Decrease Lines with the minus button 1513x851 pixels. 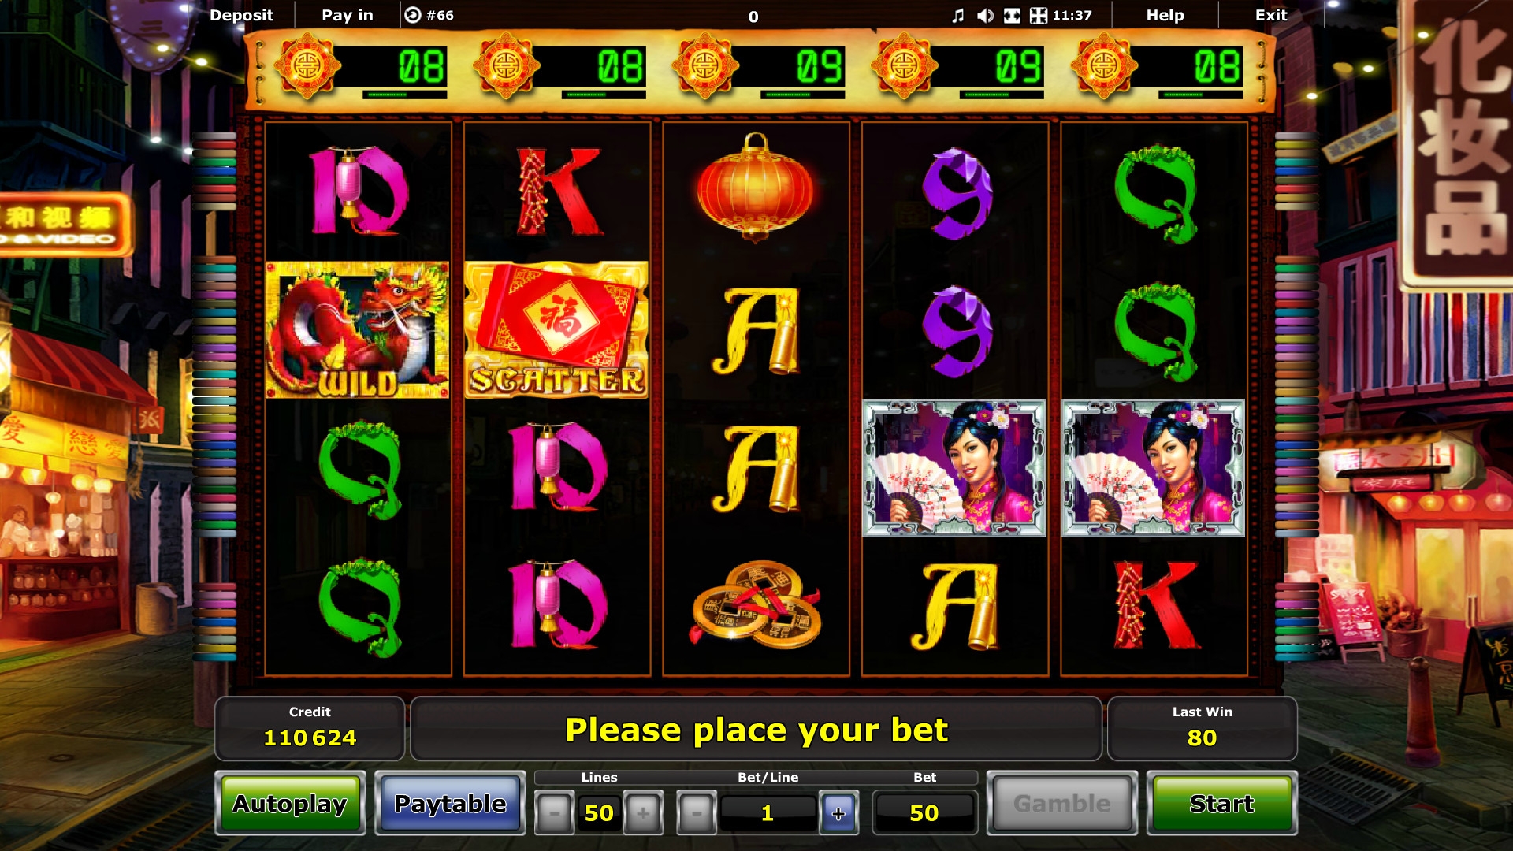point(554,813)
